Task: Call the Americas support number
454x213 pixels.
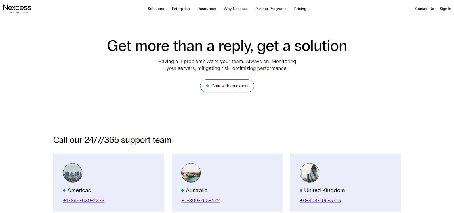Action: [x=84, y=200]
